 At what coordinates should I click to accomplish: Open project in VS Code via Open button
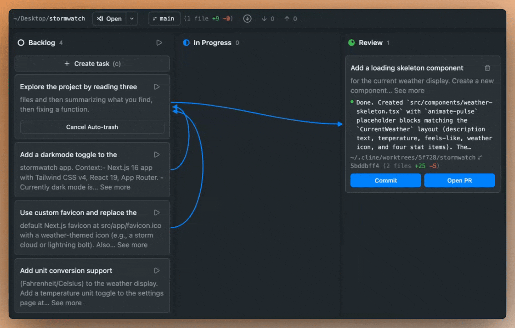pos(109,19)
